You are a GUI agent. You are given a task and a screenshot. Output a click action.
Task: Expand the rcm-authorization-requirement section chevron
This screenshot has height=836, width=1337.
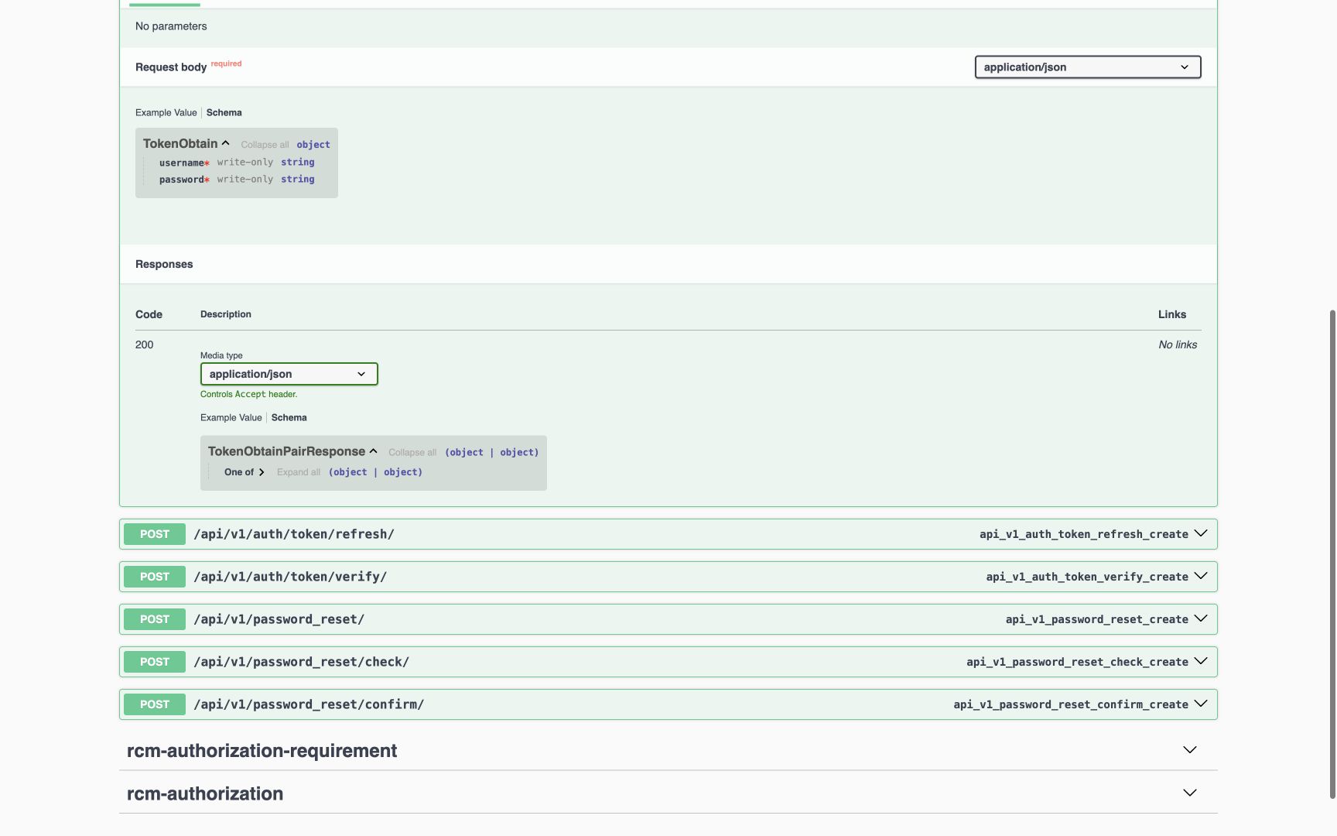pos(1190,750)
